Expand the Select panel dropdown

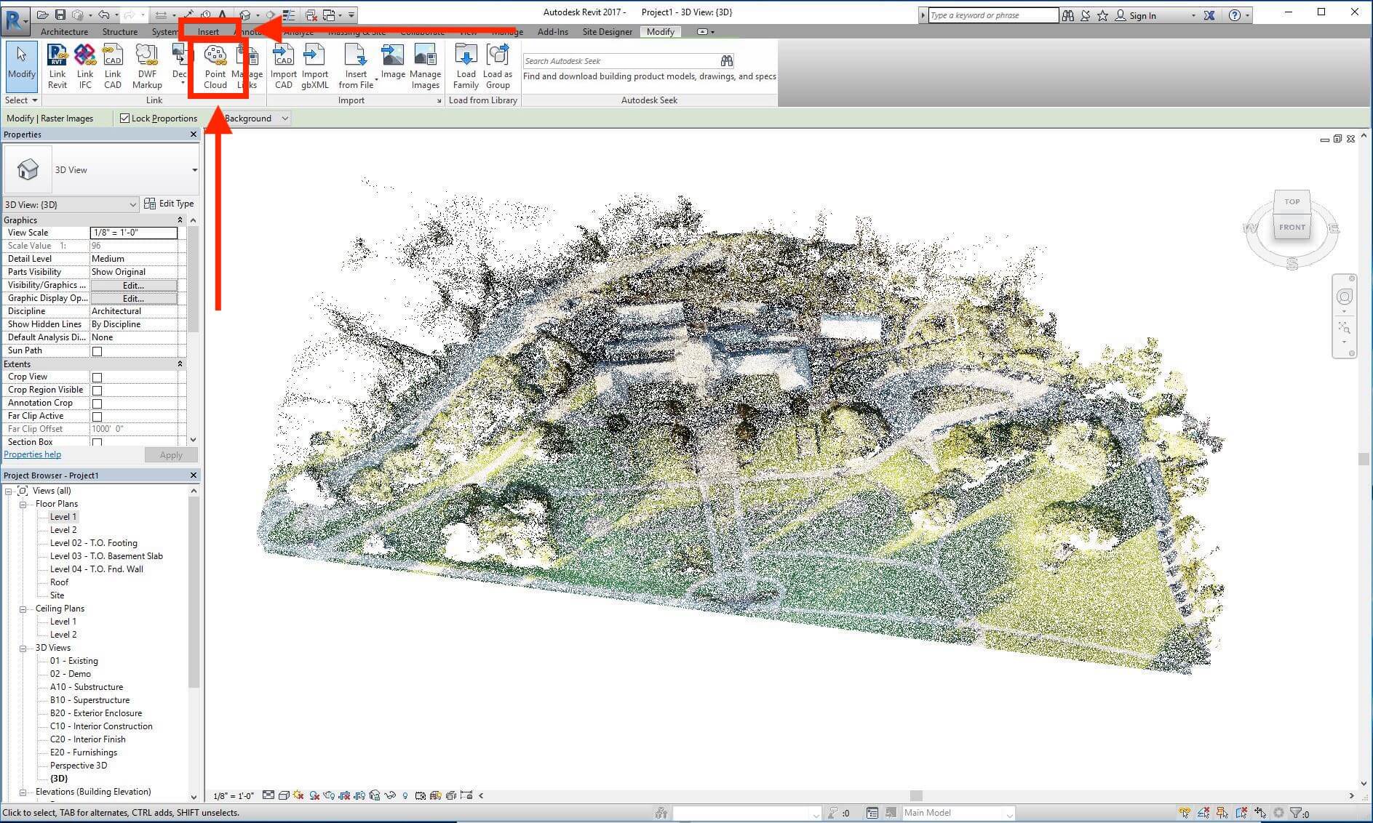[x=21, y=100]
